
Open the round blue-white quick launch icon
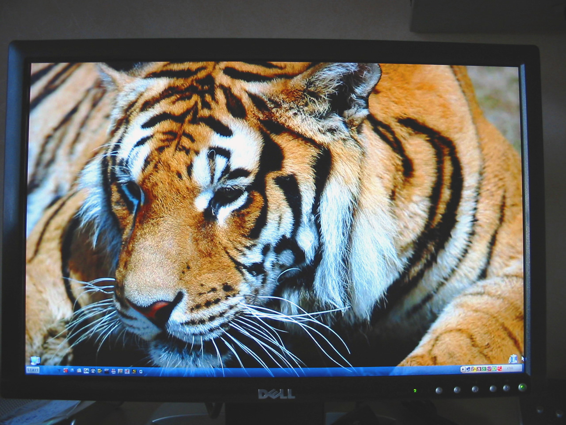coord(93,371)
